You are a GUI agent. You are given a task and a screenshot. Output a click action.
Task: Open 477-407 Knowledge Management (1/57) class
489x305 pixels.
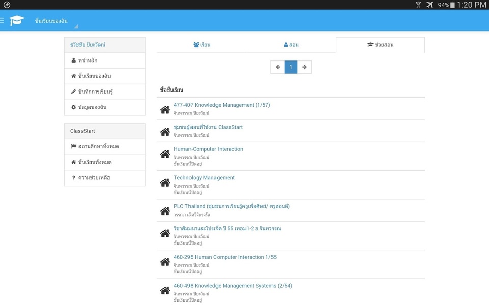(222, 105)
